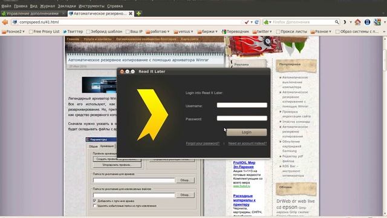Image resolution: width=387 pixels, height=218 pixels.
Task: Open the Журнал menu
Action: pos(47,6)
